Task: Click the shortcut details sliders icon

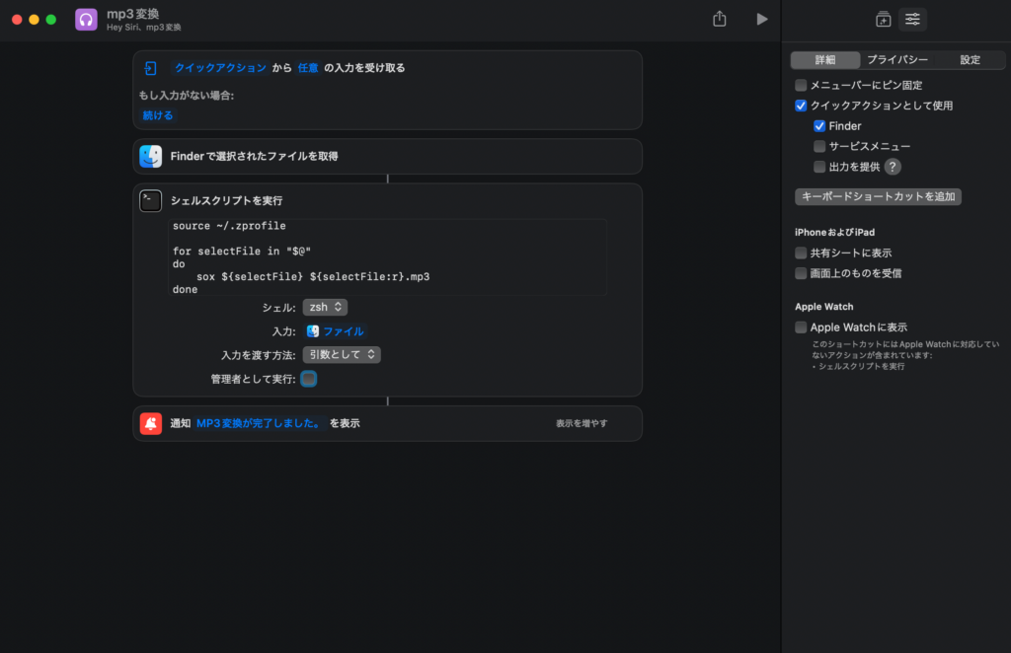Action: pyautogui.click(x=912, y=19)
